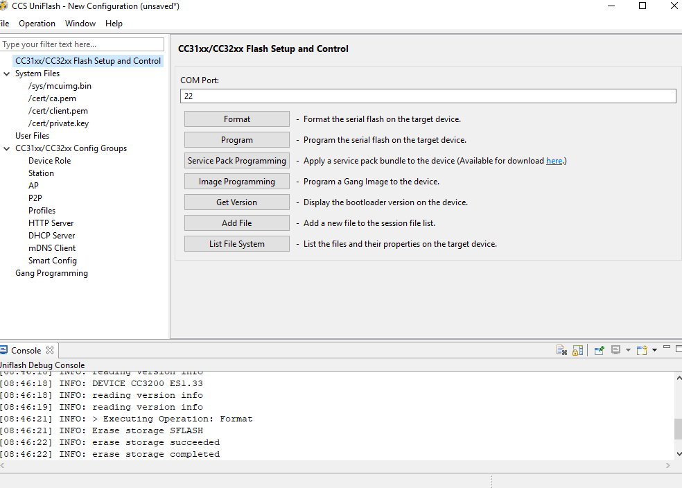Click the Format button
This screenshot has height=488, width=682.
(237, 119)
